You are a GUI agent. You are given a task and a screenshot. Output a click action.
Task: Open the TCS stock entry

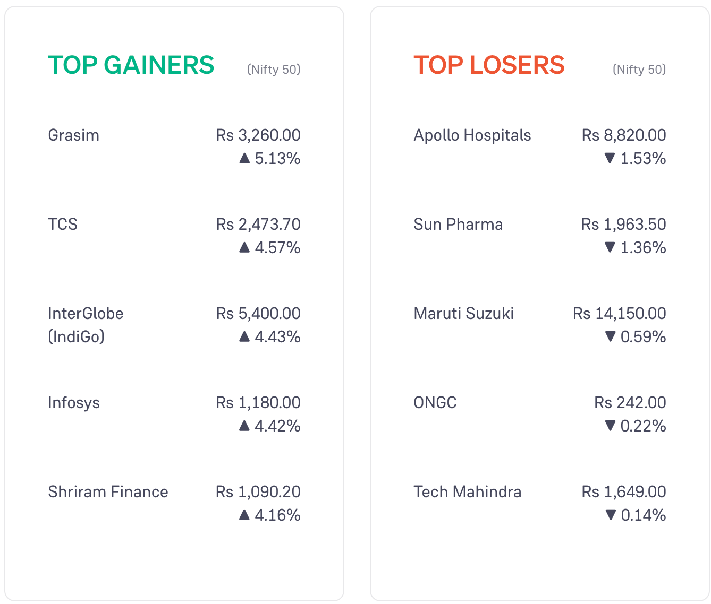tap(63, 225)
